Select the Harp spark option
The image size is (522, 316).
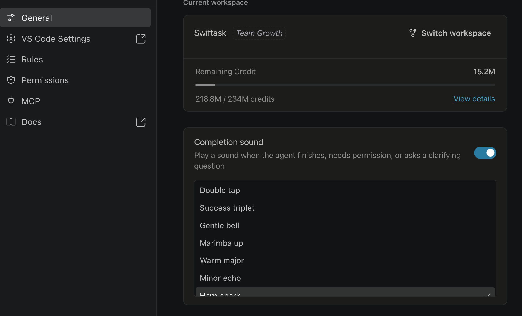pos(345,292)
